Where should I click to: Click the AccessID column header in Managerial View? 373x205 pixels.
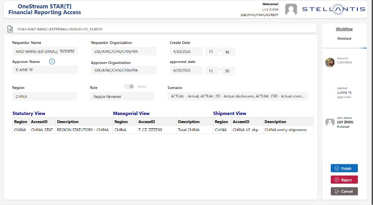tap(157, 122)
